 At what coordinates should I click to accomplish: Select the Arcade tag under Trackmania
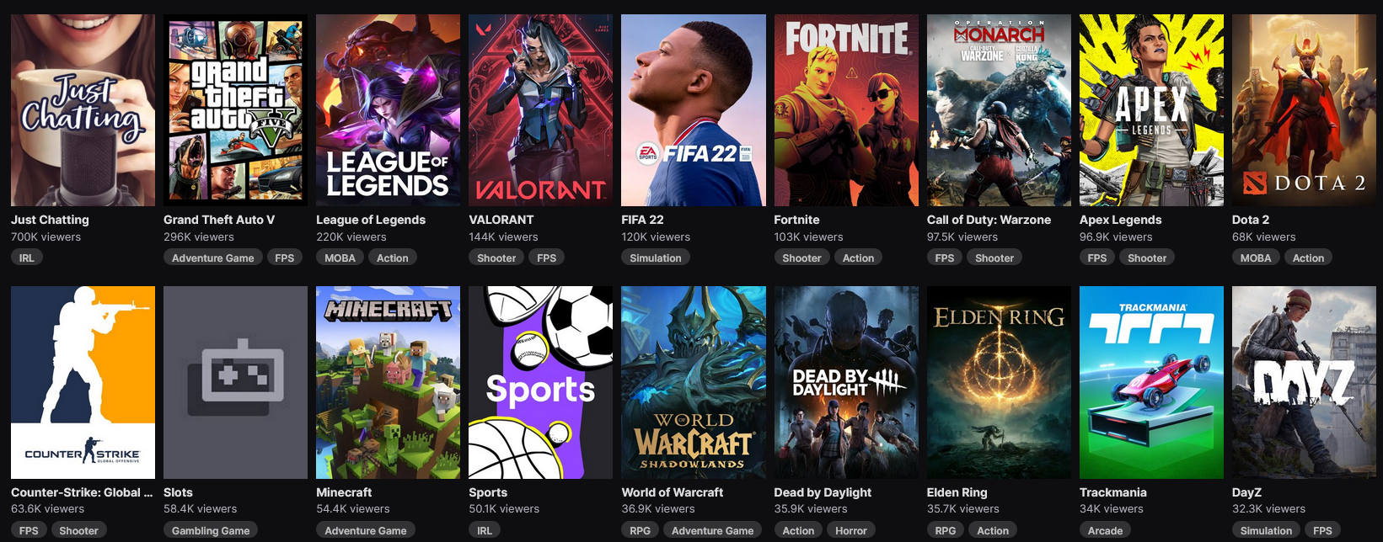point(1105,531)
